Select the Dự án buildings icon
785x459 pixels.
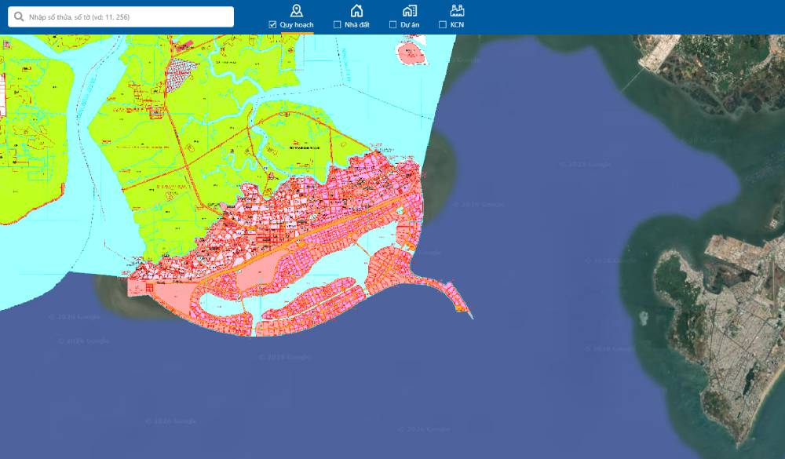coord(409,10)
